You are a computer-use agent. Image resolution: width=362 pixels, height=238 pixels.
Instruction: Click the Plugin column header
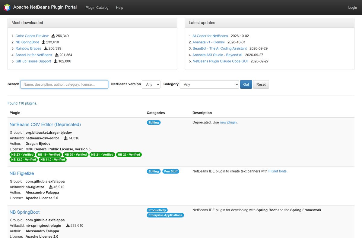(x=15, y=113)
